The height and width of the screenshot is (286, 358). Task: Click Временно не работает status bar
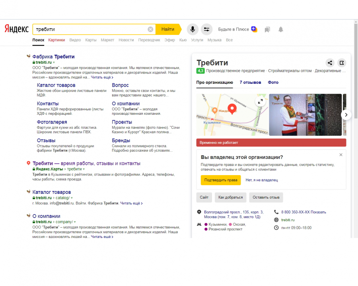pos(271,143)
